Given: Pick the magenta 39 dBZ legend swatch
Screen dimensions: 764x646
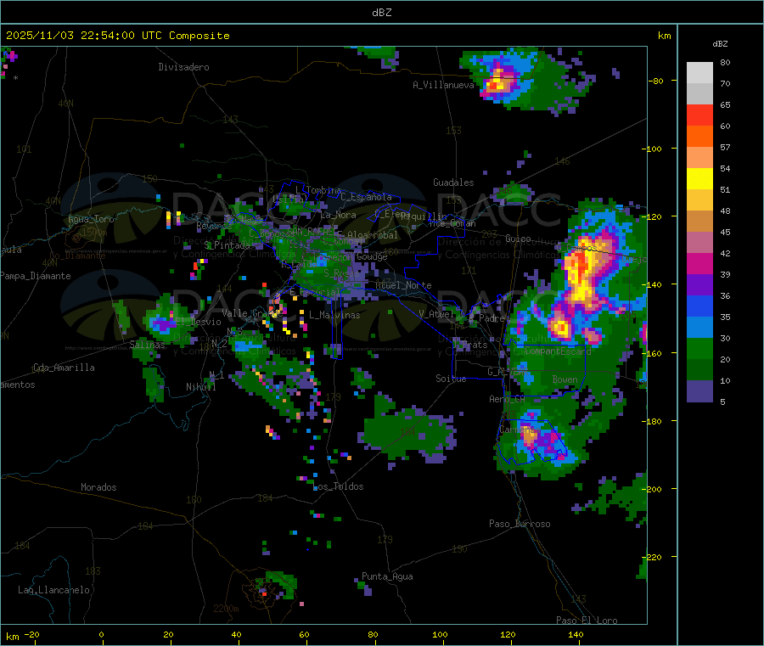Looking at the screenshot, I should click(699, 263).
